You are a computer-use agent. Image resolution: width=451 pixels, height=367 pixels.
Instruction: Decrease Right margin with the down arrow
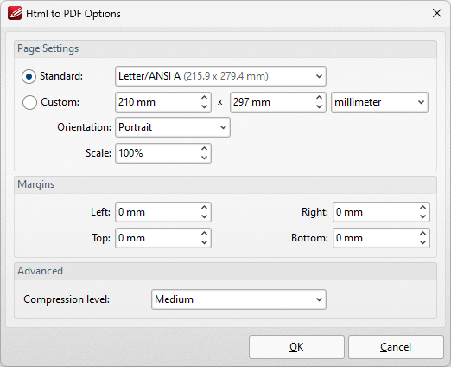[422, 216]
